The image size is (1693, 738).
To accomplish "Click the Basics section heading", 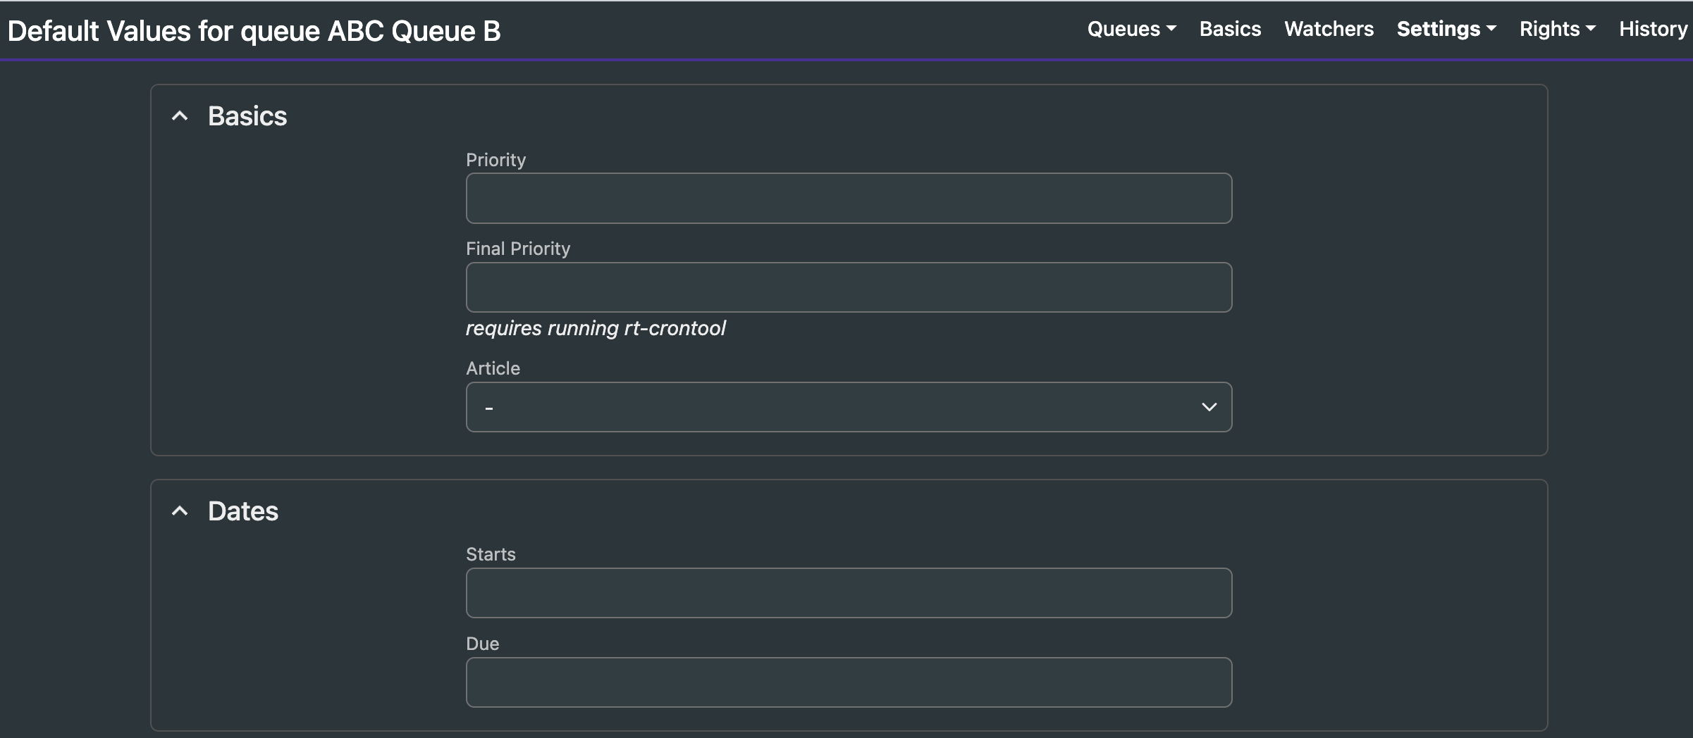I will pos(247,116).
